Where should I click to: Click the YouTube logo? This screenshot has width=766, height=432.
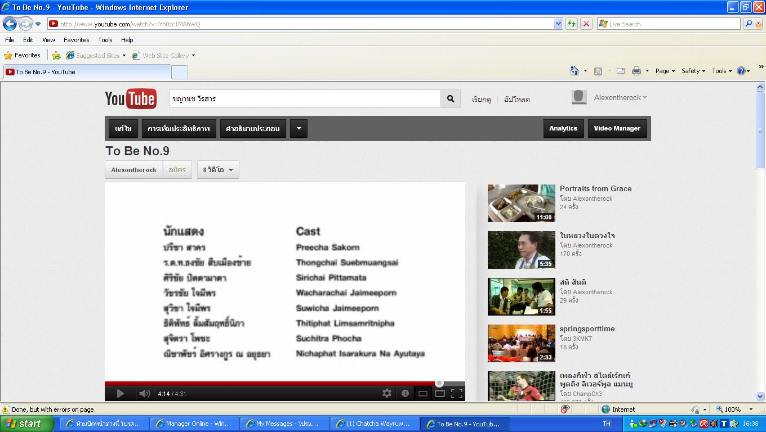[x=131, y=98]
